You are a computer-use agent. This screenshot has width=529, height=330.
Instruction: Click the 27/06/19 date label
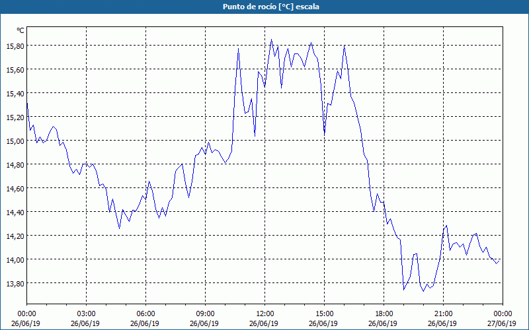click(502, 323)
